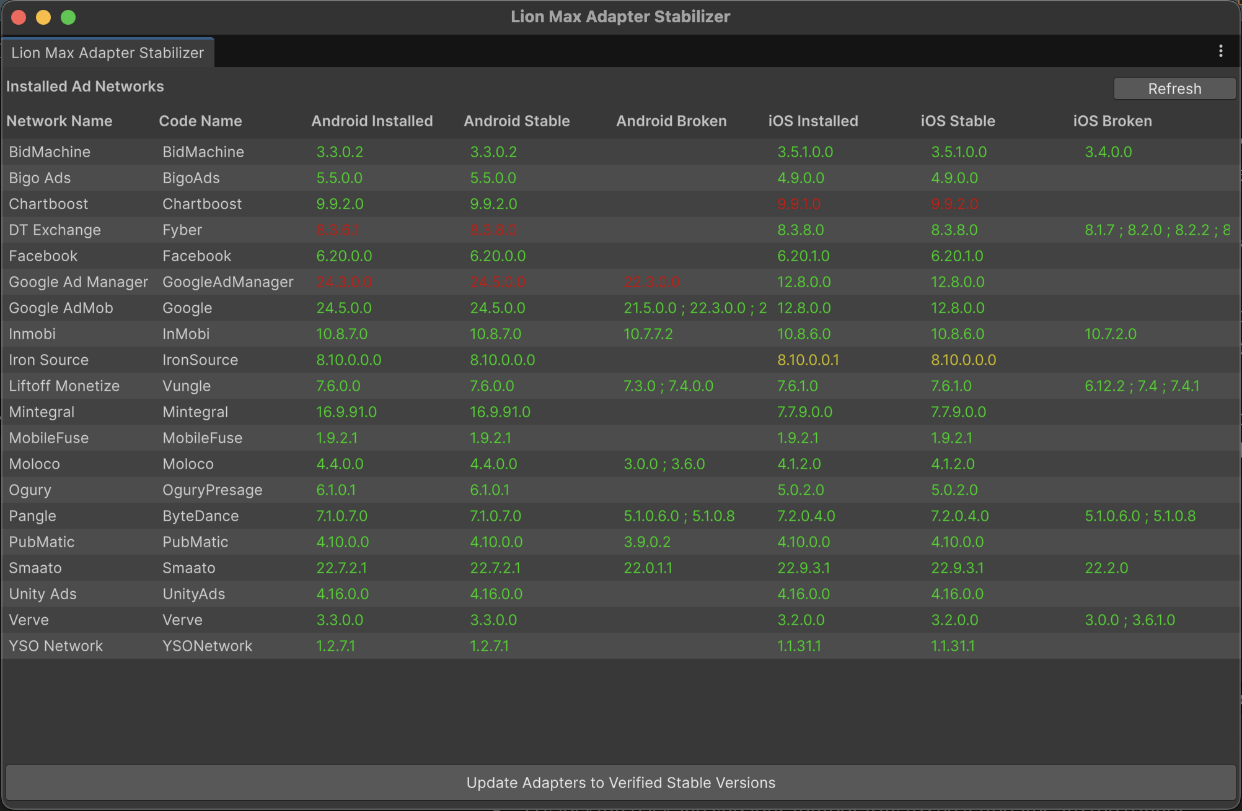Image resolution: width=1242 pixels, height=811 pixels.
Task: Click the Installed Ad Networks heading
Action: [x=85, y=87]
